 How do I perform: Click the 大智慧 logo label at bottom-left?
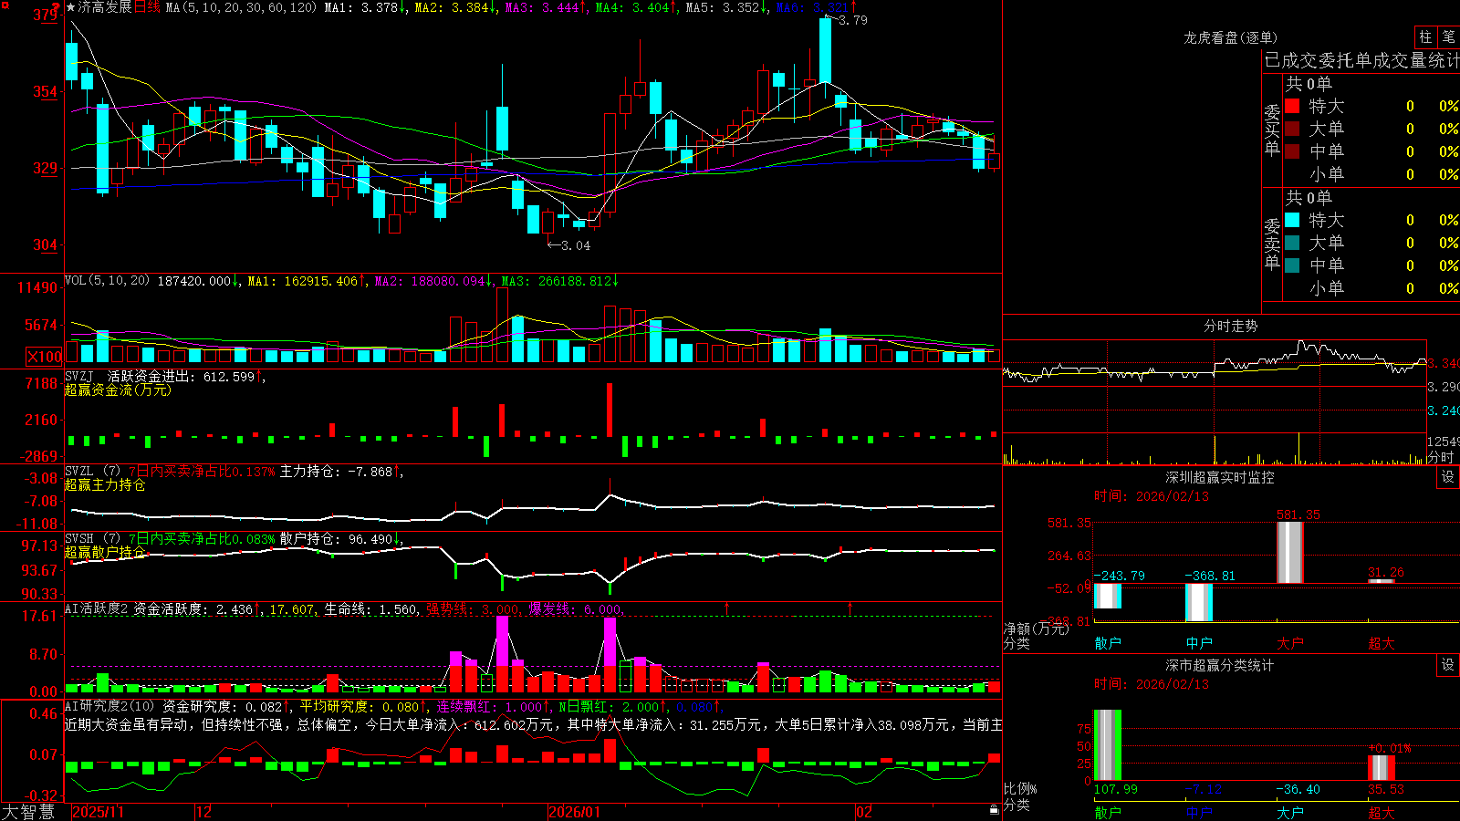click(x=28, y=812)
